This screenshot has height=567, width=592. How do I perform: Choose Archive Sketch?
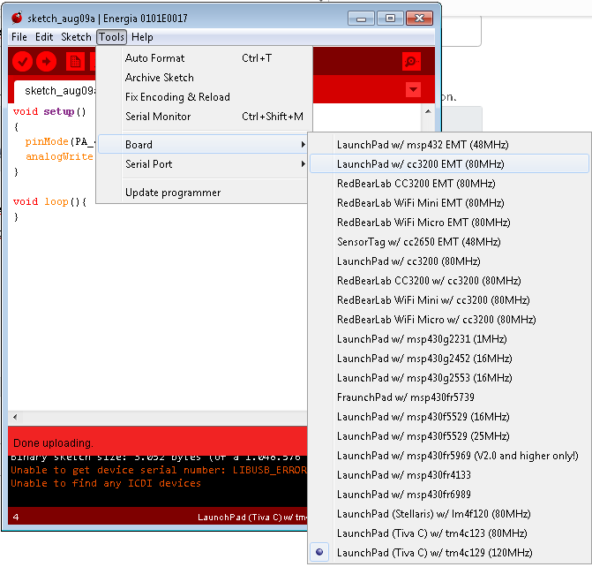pyautogui.click(x=205, y=78)
